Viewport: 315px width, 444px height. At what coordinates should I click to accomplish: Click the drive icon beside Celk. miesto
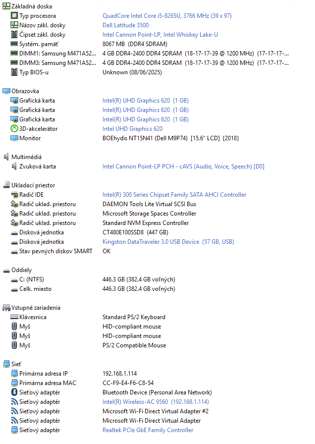tap(14, 290)
